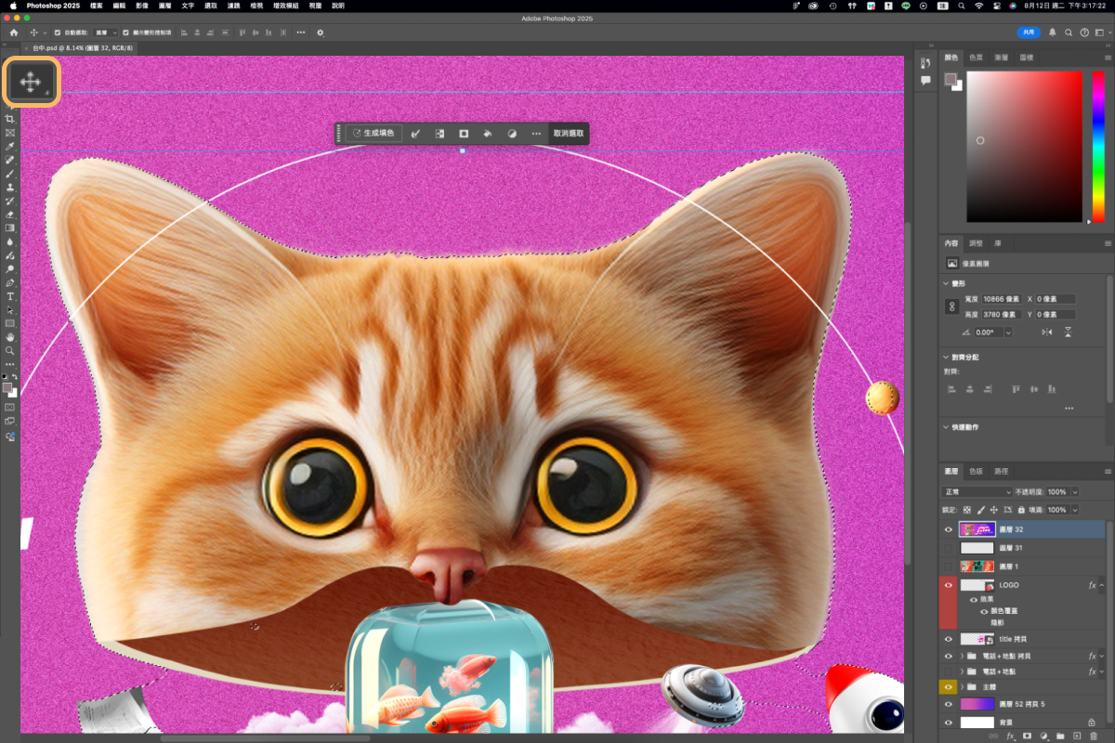The height and width of the screenshot is (743, 1115).
Task: Open the 濾鏡 menu
Action: pos(233,6)
